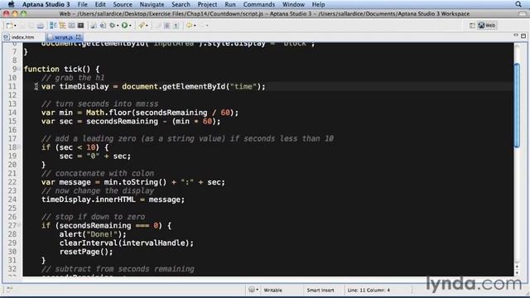Toggle the Smart Insert status mode
Image resolution: width=530 pixels, height=298 pixels.
[x=320, y=290]
